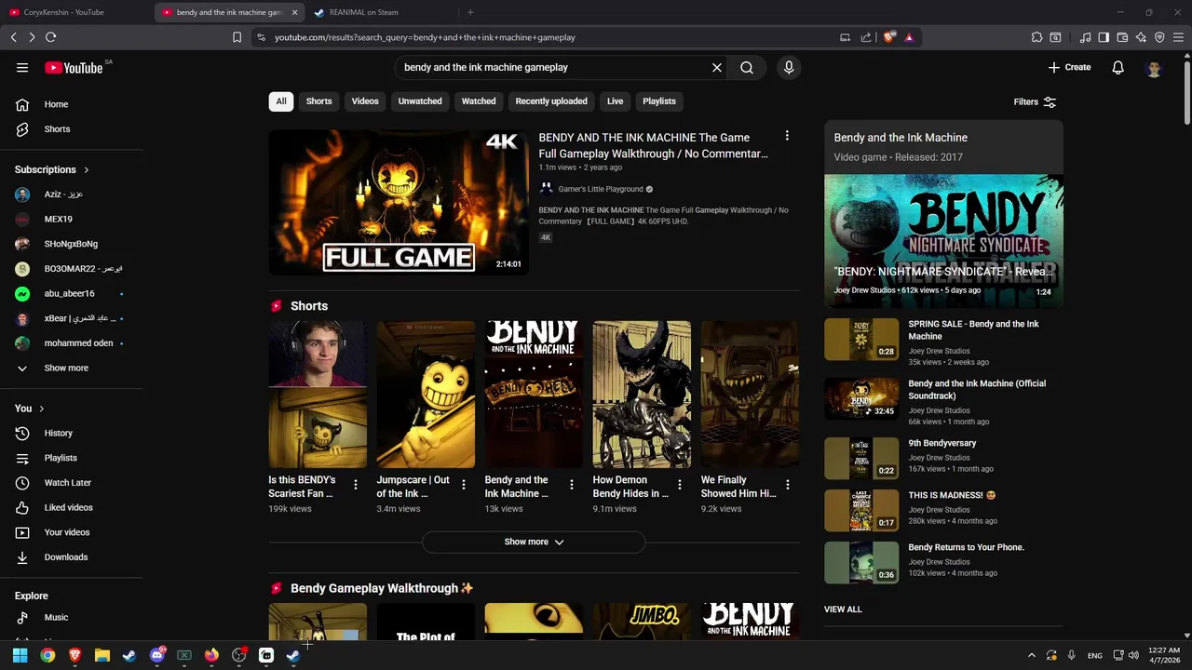Select the Recently uploaded filter chip
The height and width of the screenshot is (670, 1192).
click(x=551, y=101)
